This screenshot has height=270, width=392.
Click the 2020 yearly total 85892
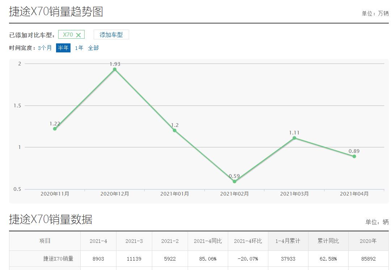(368, 259)
